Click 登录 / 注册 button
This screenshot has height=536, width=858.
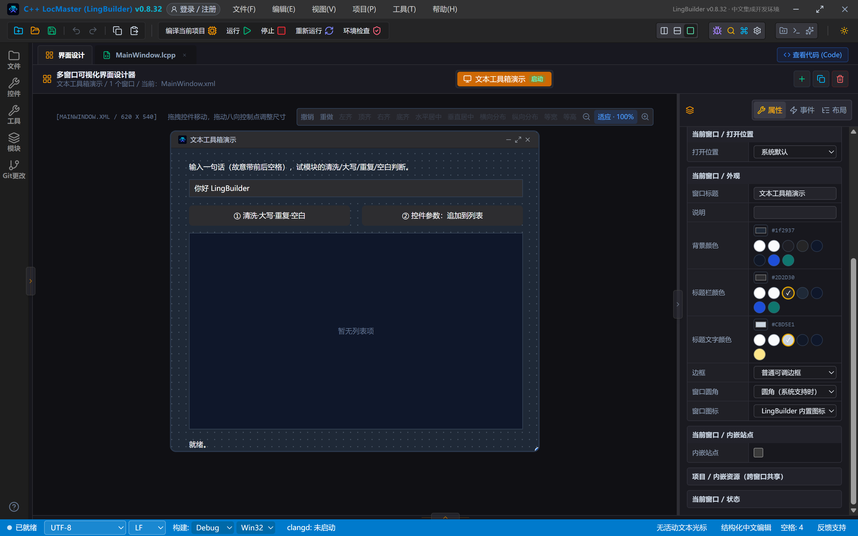pyautogui.click(x=193, y=9)
